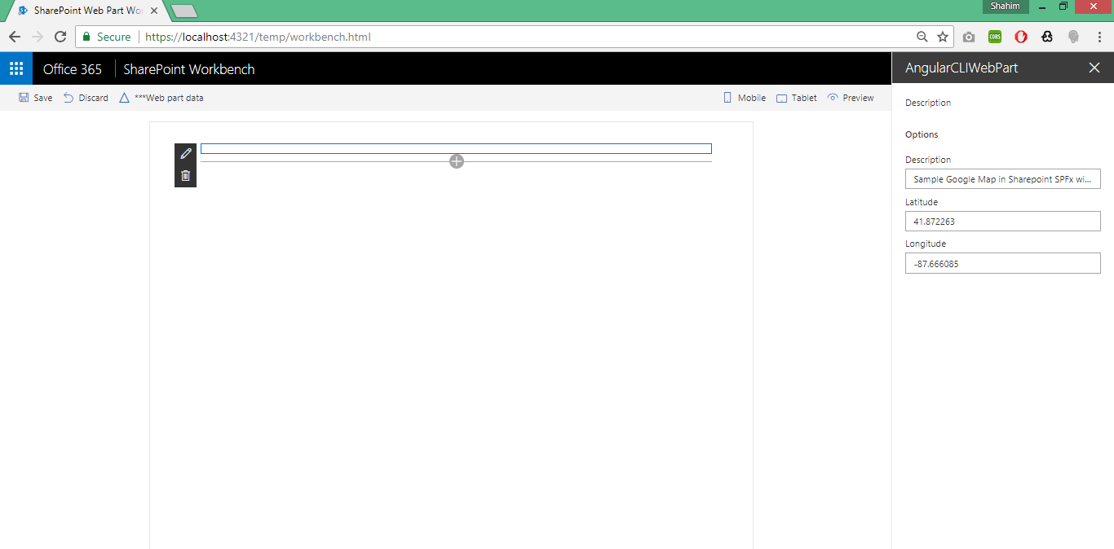Focus the Description input field
This screenshot has height=549, width=1114.
[x=1002, y=179]
